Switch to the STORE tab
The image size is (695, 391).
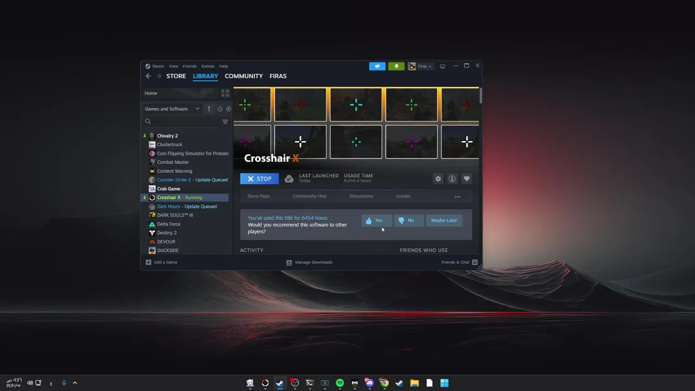(x=176, y=76)
